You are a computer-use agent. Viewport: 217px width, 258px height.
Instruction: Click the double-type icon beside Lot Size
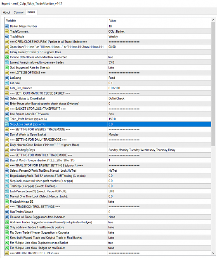coord(7,83)
